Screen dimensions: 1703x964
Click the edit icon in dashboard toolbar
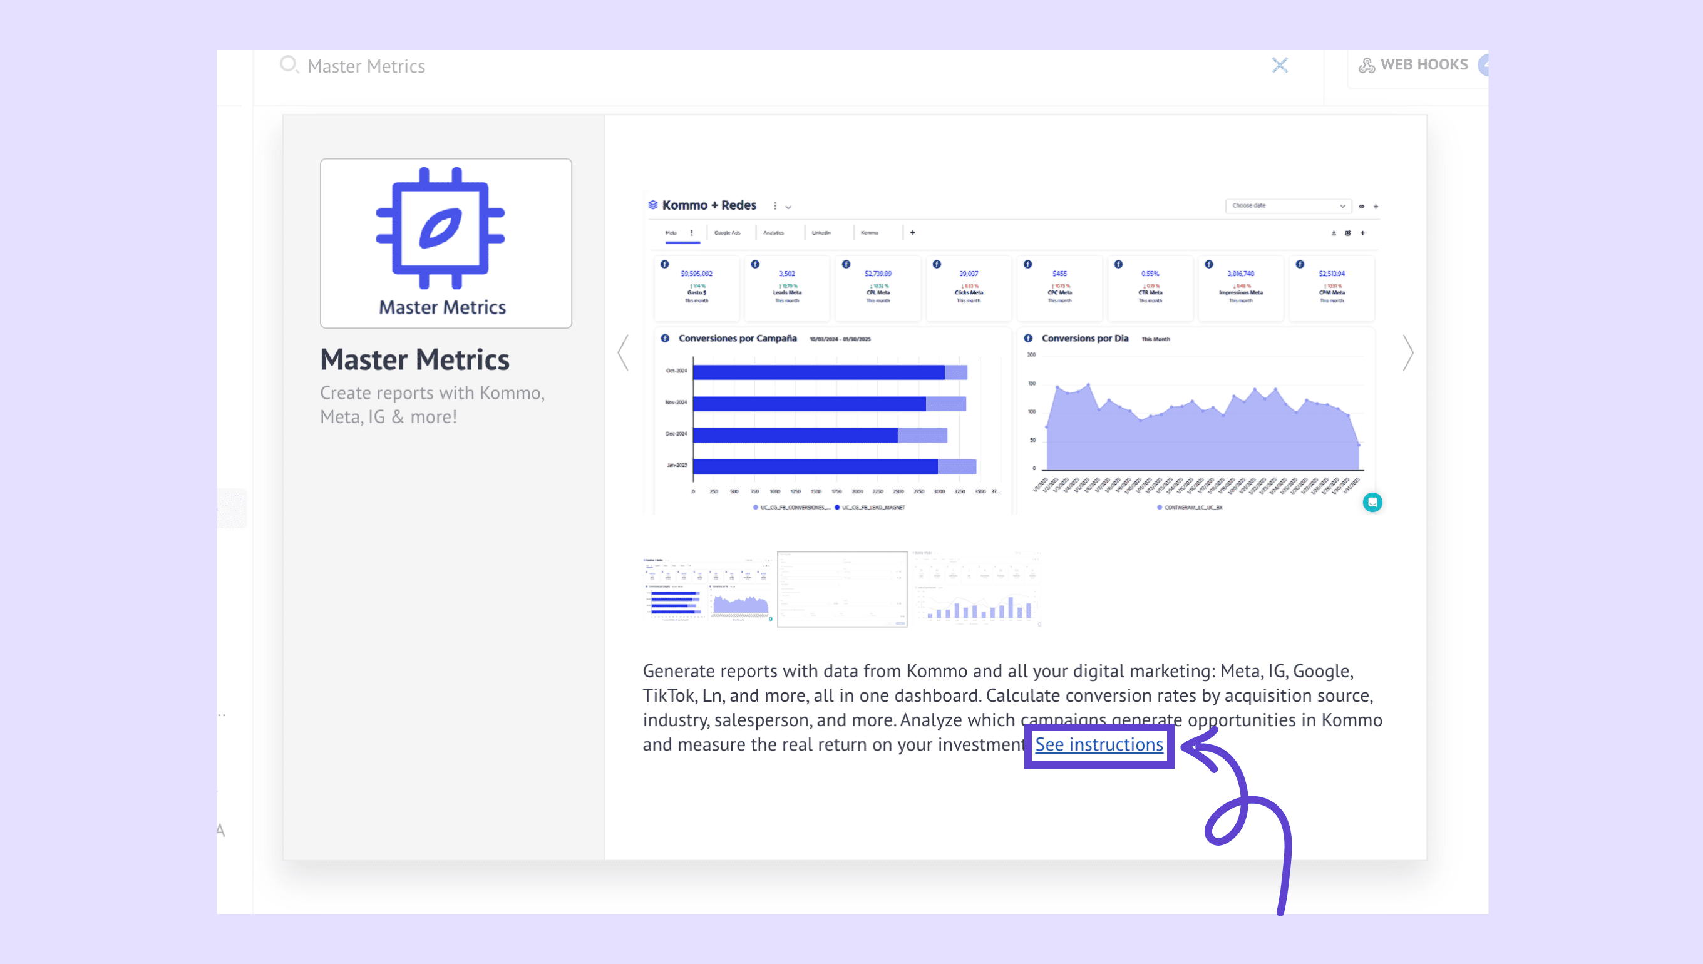point(1347,233)
